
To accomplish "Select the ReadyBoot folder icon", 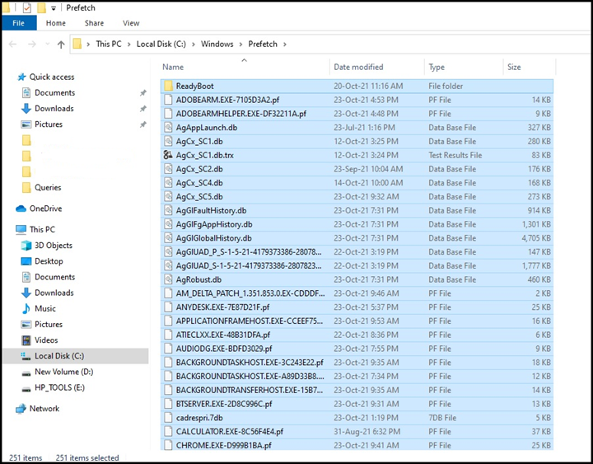I will point(168,86).
